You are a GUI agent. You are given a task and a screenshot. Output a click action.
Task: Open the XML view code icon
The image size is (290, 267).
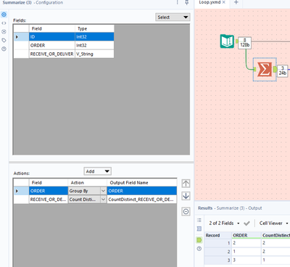coord(4,23)
